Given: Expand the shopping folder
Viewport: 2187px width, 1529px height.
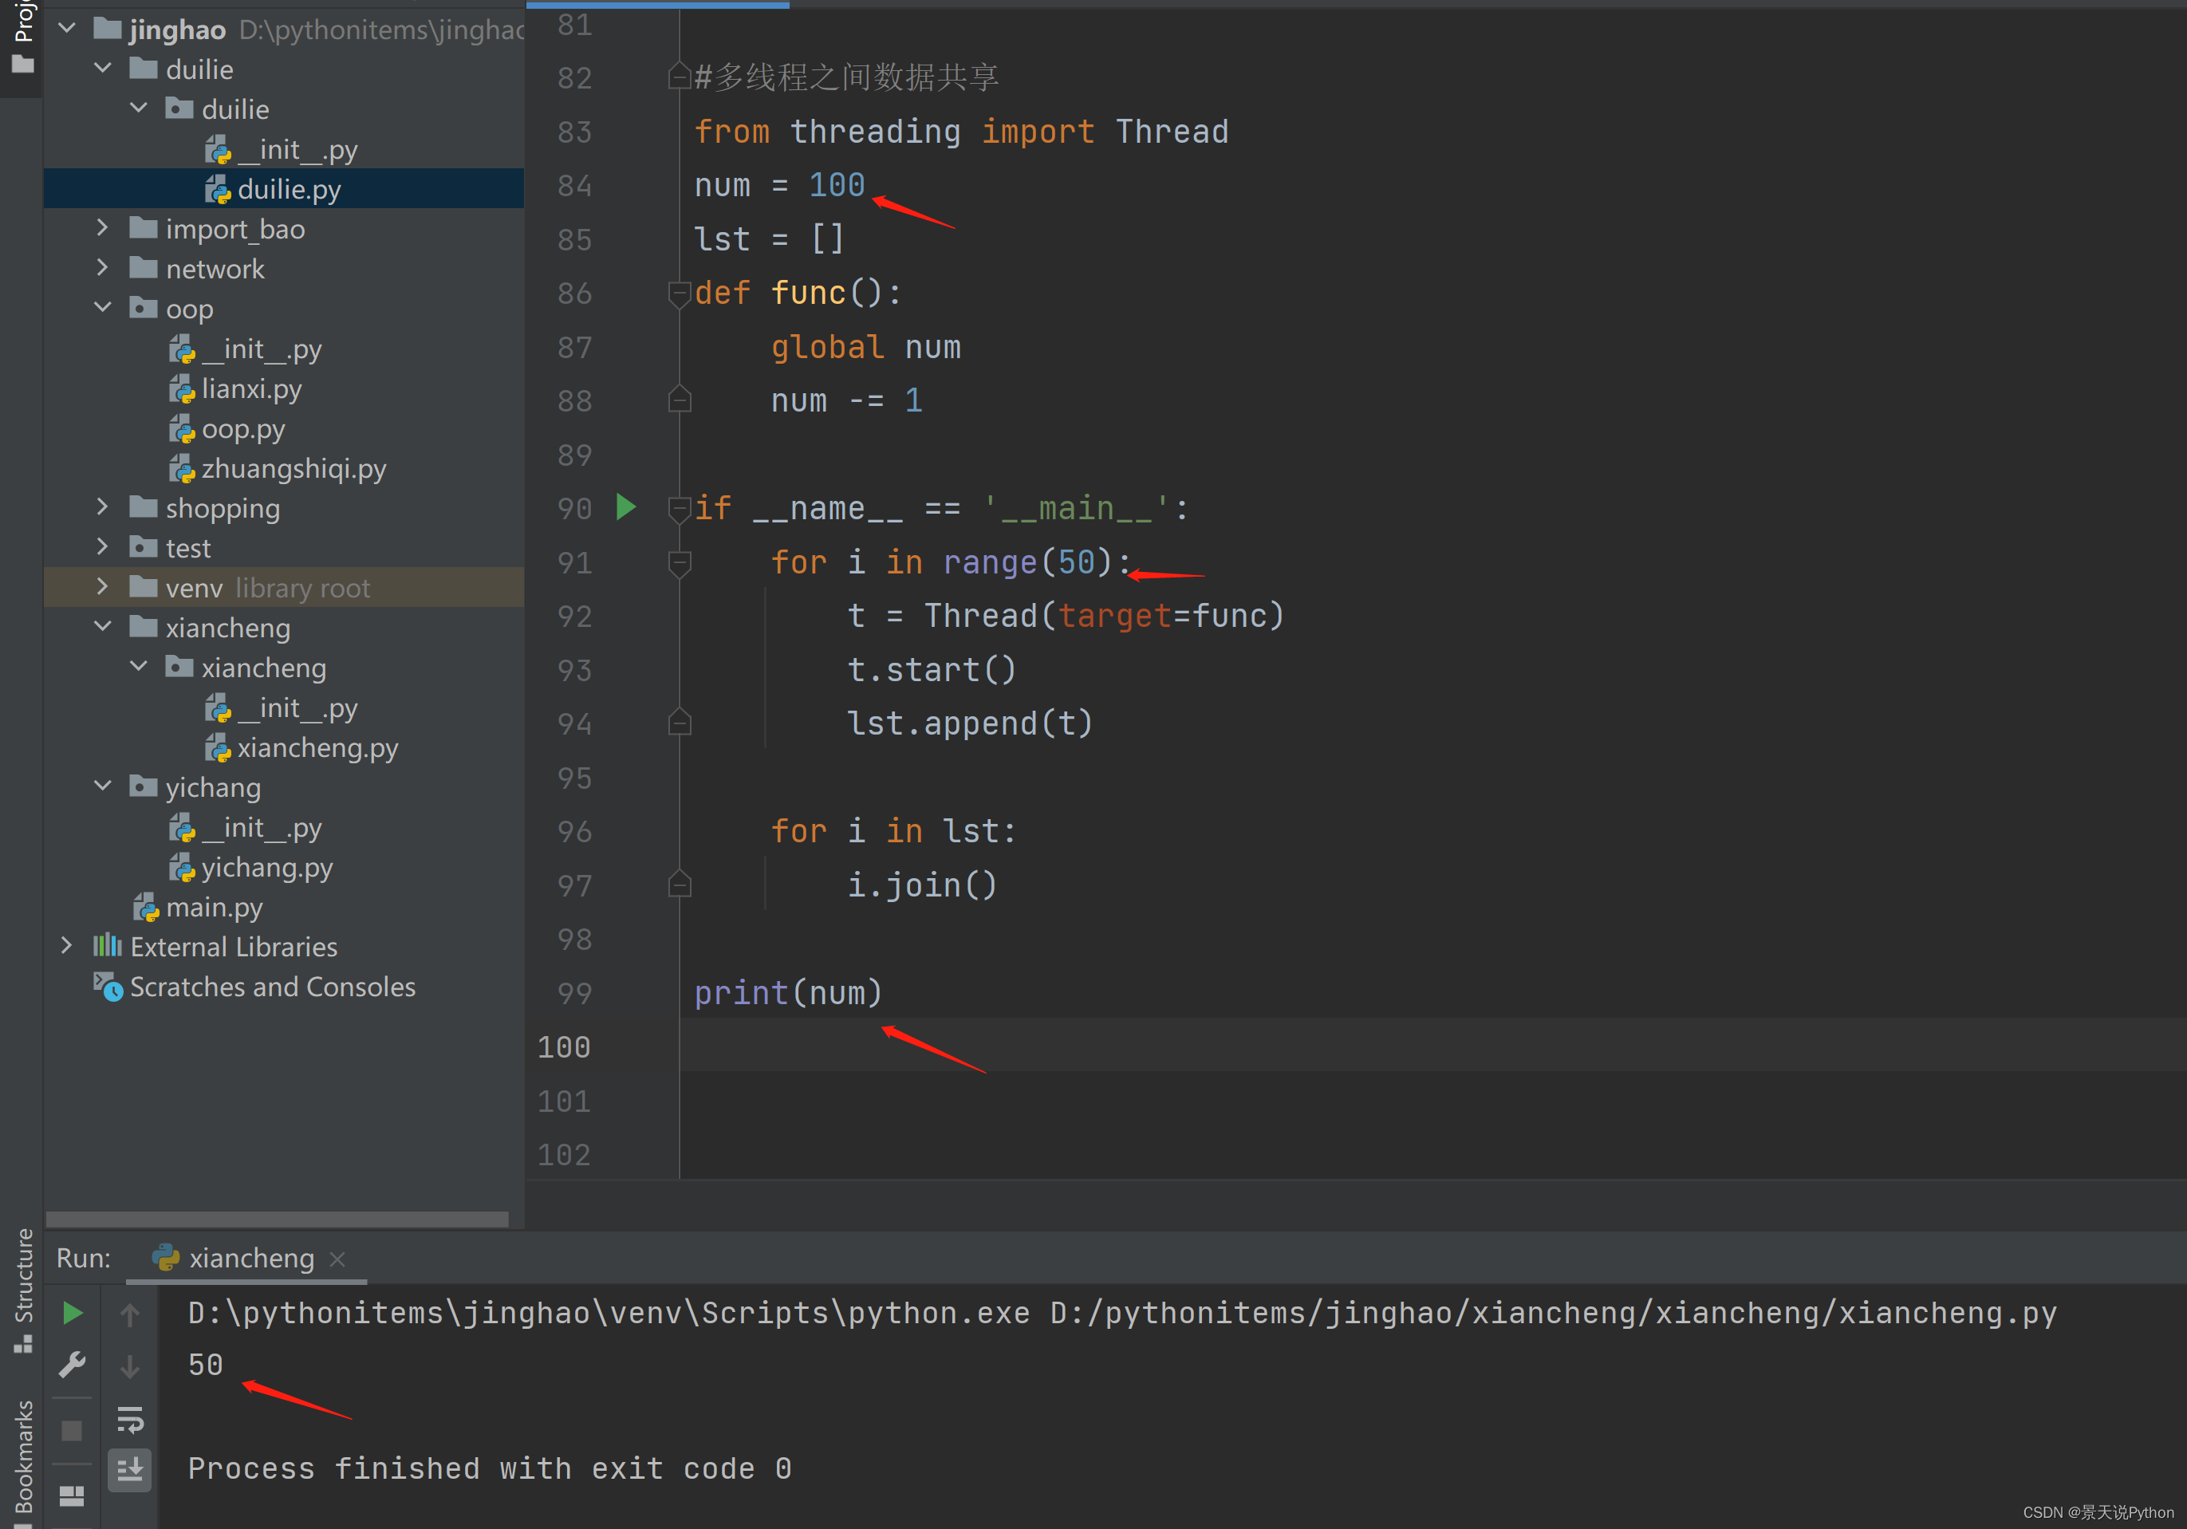Looking at the screenshot, I should coord(103,506).
